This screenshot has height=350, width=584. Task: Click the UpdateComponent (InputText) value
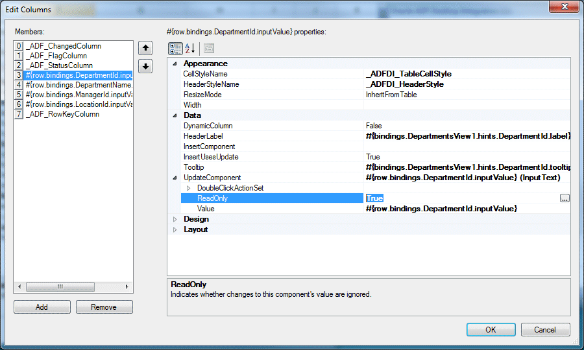coord(463,178)
